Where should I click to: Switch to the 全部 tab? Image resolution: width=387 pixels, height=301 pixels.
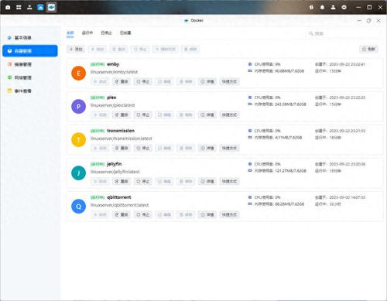click(x=70, y=33)
